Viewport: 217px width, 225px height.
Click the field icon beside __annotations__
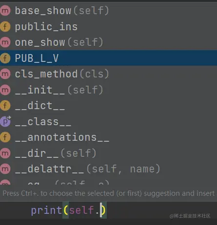tap(5, 137)
